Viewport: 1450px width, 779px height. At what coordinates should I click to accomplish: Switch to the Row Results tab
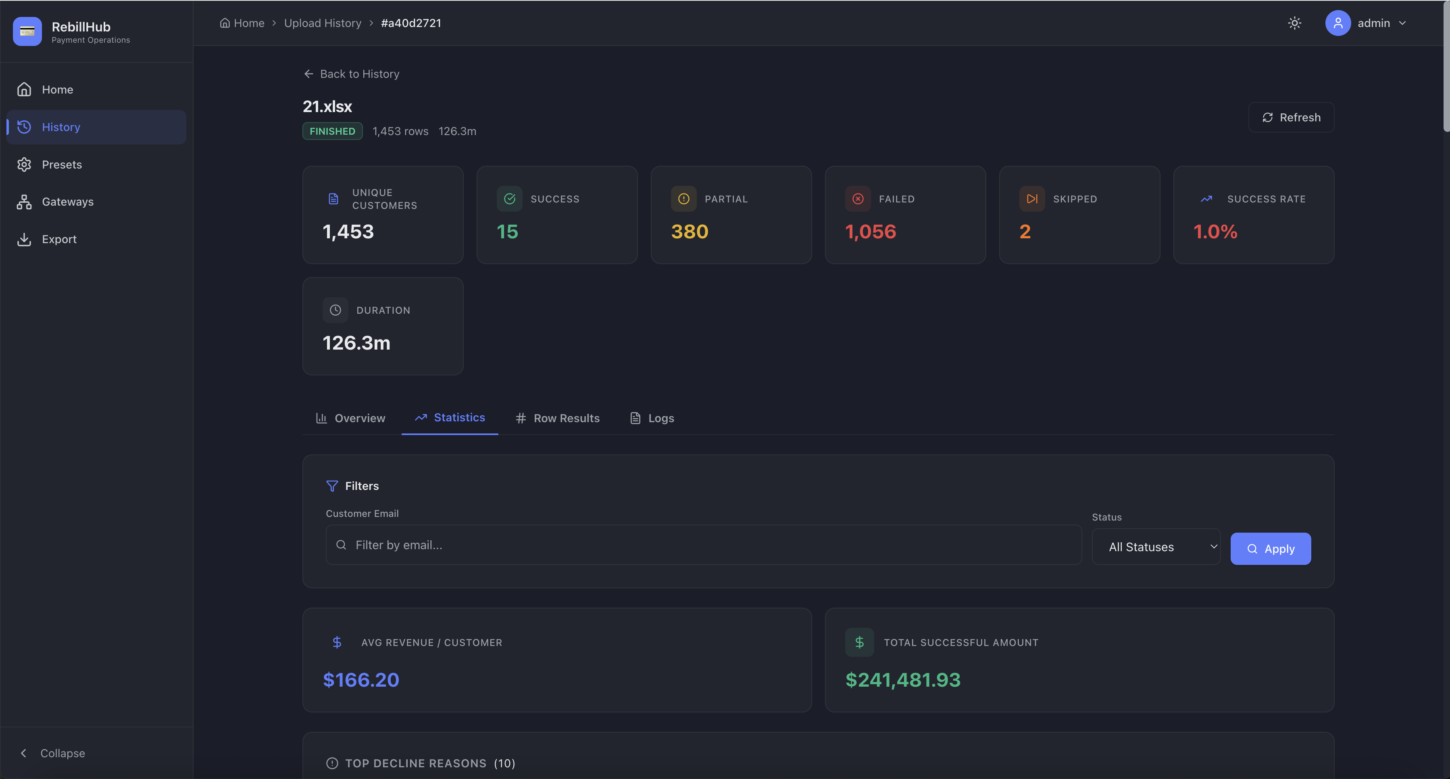point(557,418)
